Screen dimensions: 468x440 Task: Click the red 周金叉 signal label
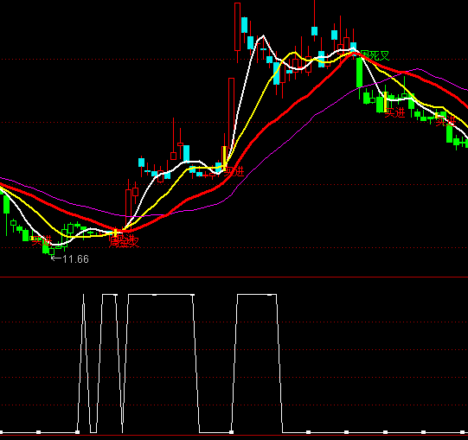[x=124, y=242]
